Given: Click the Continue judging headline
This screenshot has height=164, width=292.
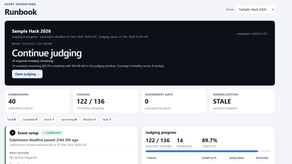Looking at the screenshot, I should pyautogui.click(x=47, y=53).
